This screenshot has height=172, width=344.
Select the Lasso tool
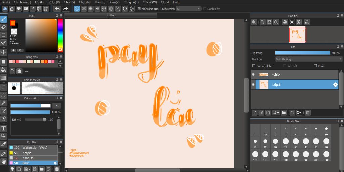pyautogui.click(x=3, y=95)
